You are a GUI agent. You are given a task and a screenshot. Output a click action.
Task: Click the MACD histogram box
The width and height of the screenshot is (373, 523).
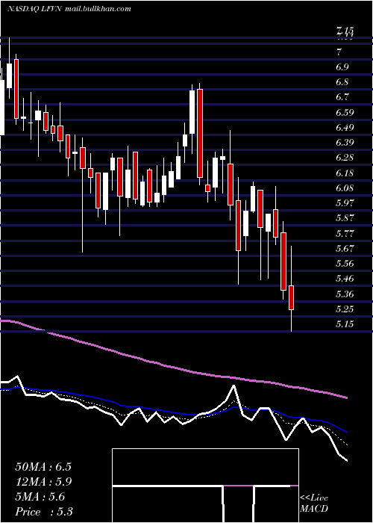(x=205, y=486)
